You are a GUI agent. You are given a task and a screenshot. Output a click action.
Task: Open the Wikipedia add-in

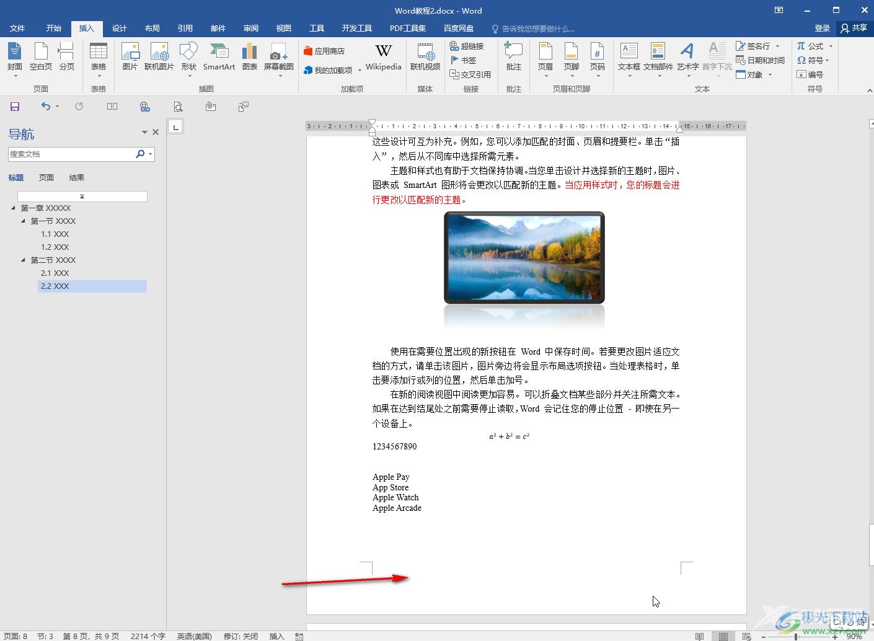(x=384, y=58)
